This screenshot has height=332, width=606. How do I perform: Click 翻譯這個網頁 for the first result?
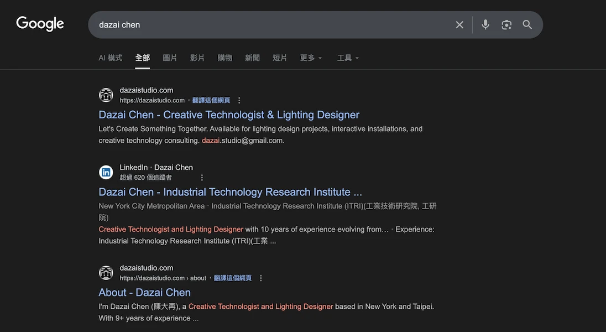[211, 101]
